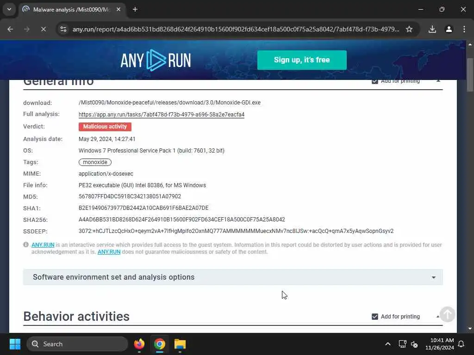474x355 pixels.
Task: Open site information icon in address bar
Action: (63, 29)
